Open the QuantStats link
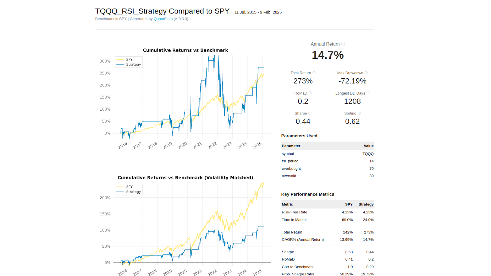Screen dimensions: 491x276 point(163,19)
